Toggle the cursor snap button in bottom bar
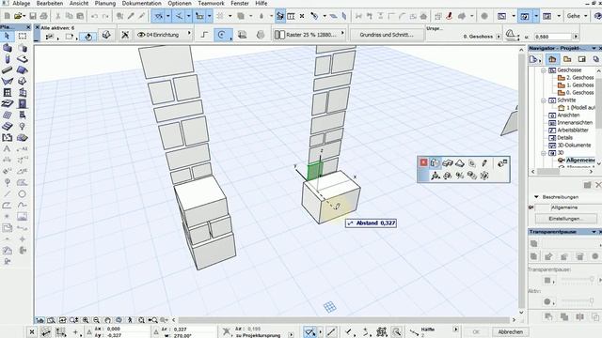Screen dimensions: 602x338 (309, 331)
